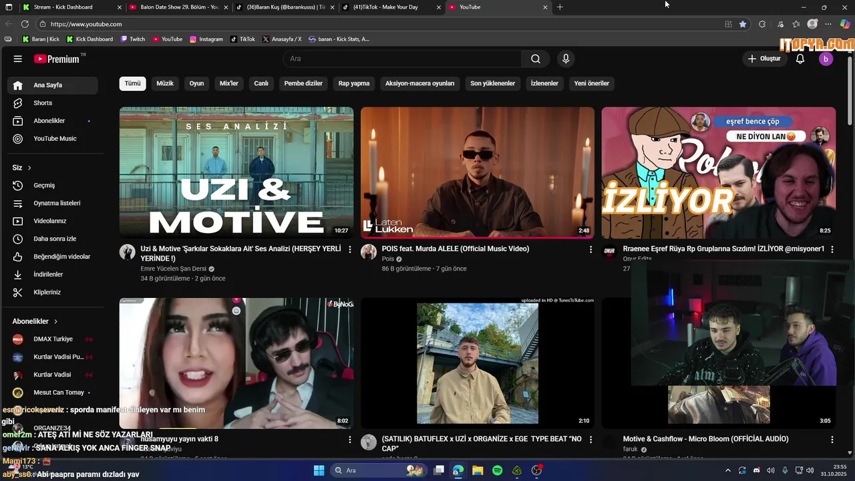Click the favorite star in address bar
The width and height of the screenshot is (855, 481).
(743, 24)
